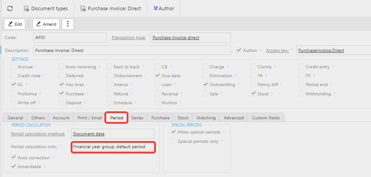The image size is (371, 177).
Task: Open the Document types breadcrumb
Action: click(x=46, y=8)
